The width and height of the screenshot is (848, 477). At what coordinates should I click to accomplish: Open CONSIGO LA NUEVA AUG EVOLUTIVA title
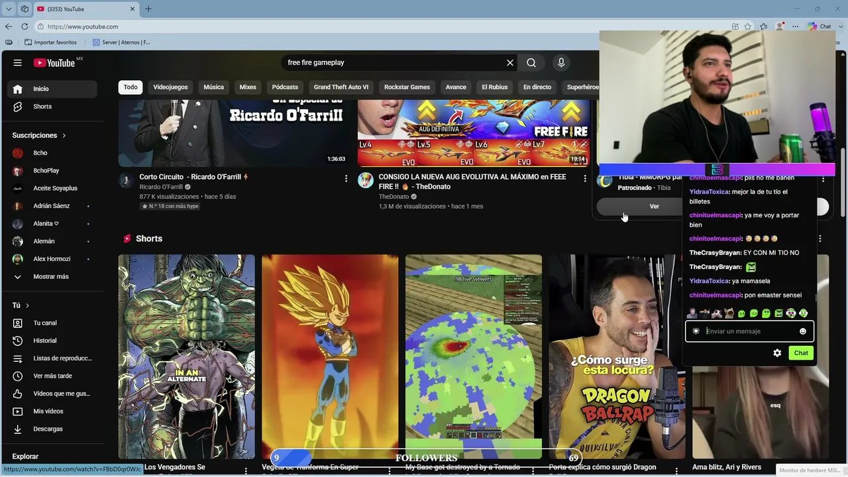(x=472, y=182)
